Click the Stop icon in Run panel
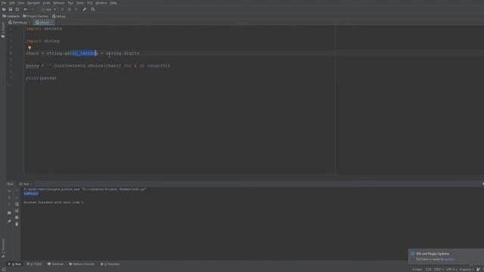The image size is (484, 272). tap(9, 198)
